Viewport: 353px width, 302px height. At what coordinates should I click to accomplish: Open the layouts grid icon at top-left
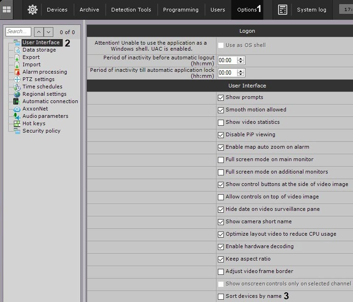pos(7,10)
